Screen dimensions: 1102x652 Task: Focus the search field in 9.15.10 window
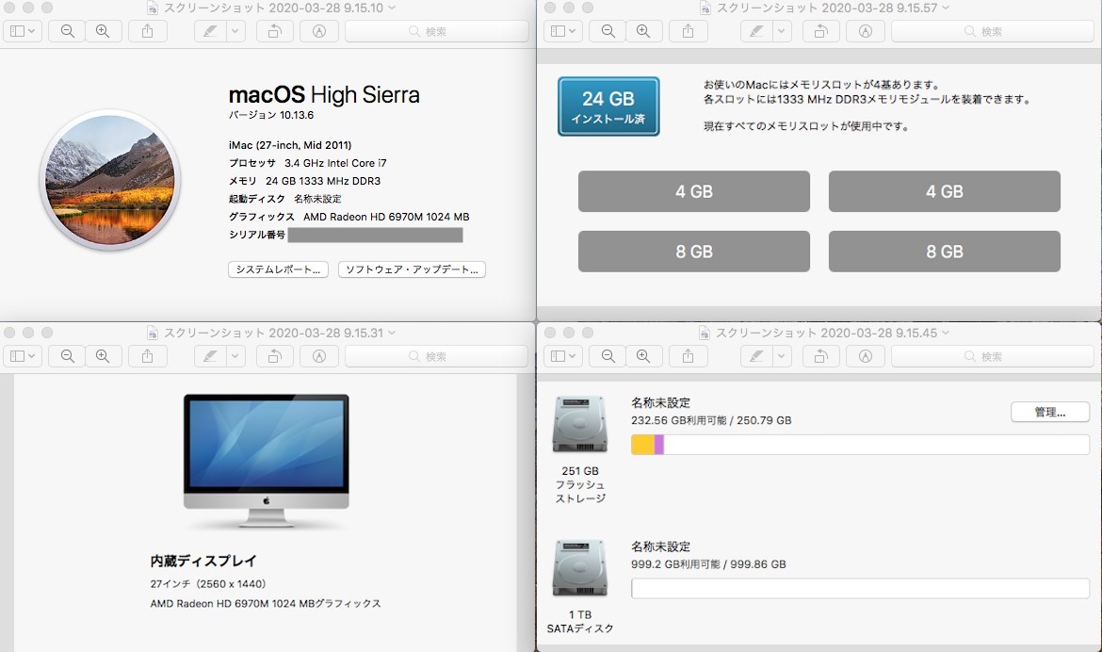coord(436,31)
